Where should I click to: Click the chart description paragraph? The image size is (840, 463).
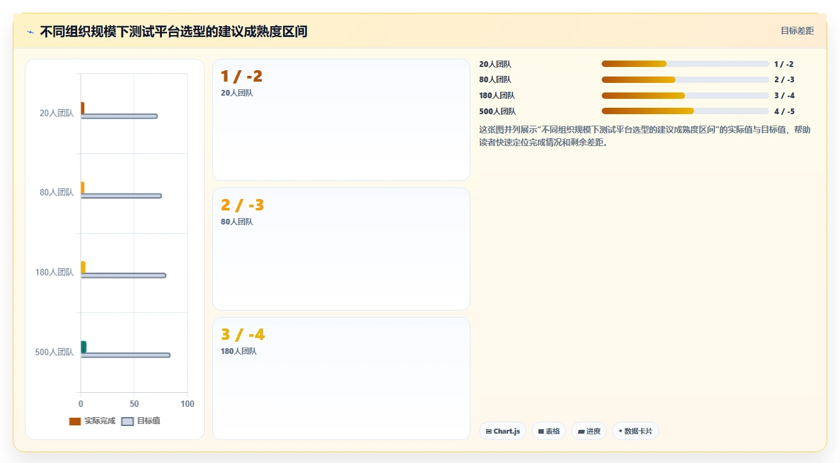(x=645, y=136)
